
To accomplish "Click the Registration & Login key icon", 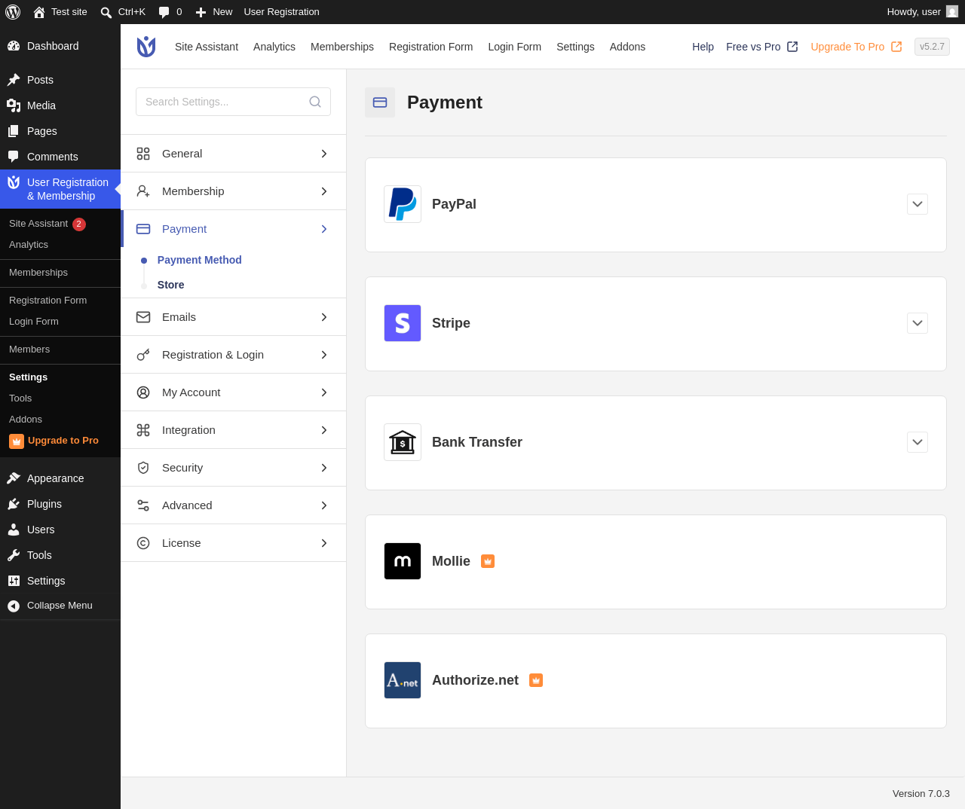I will click(143, 355).
